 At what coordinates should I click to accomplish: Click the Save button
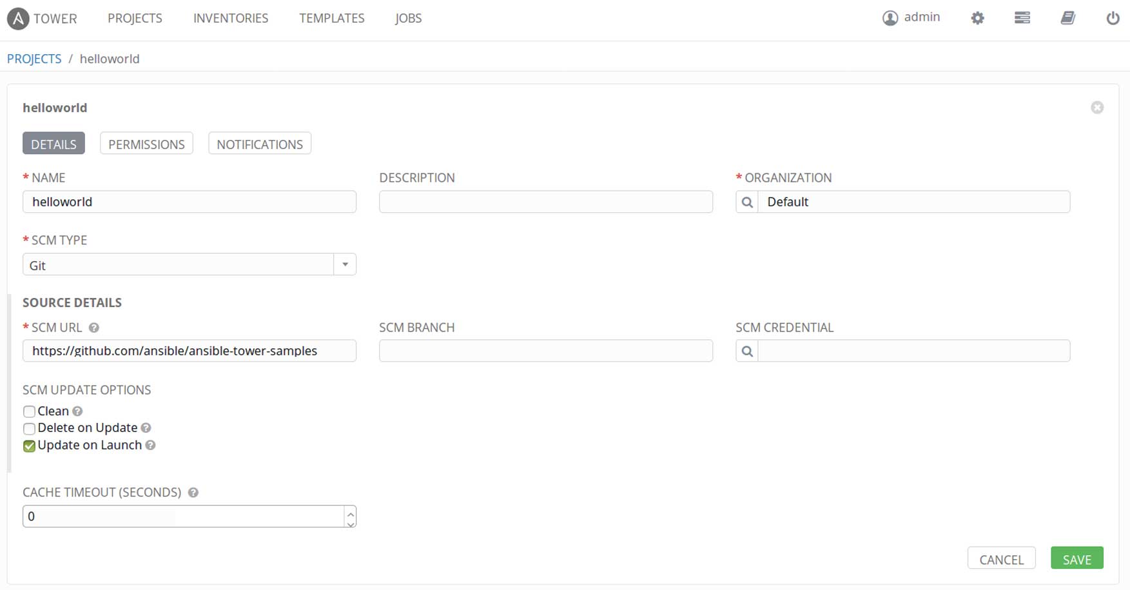click(1076, 559)
